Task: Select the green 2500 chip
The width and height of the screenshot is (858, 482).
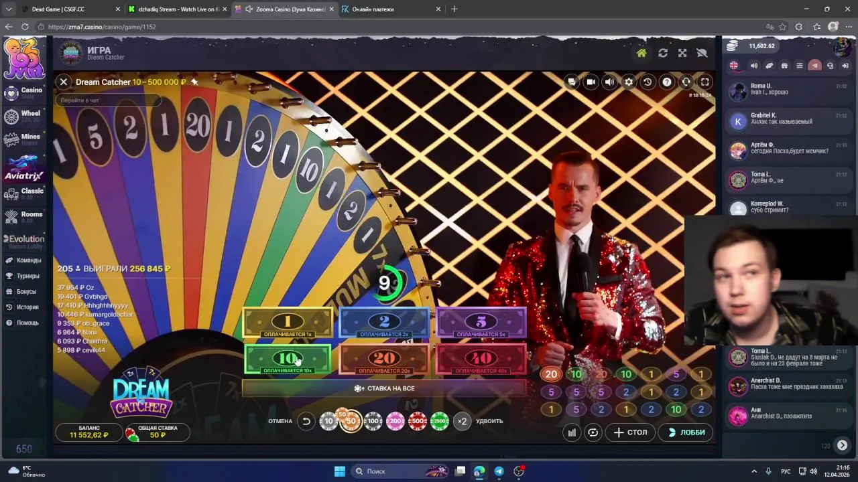Action: point(440,421)
